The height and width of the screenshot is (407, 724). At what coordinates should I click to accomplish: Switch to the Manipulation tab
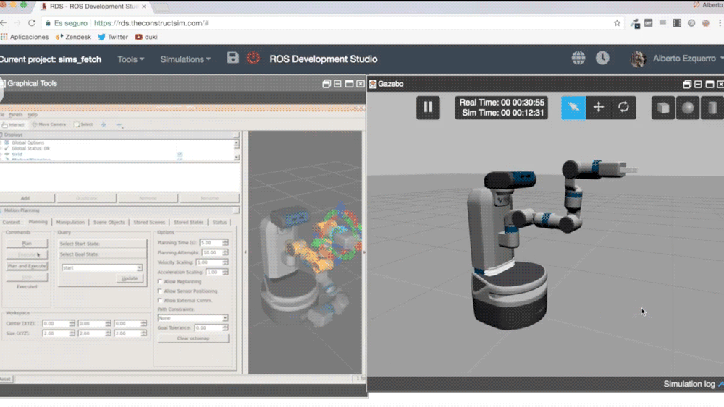point(70,222)
